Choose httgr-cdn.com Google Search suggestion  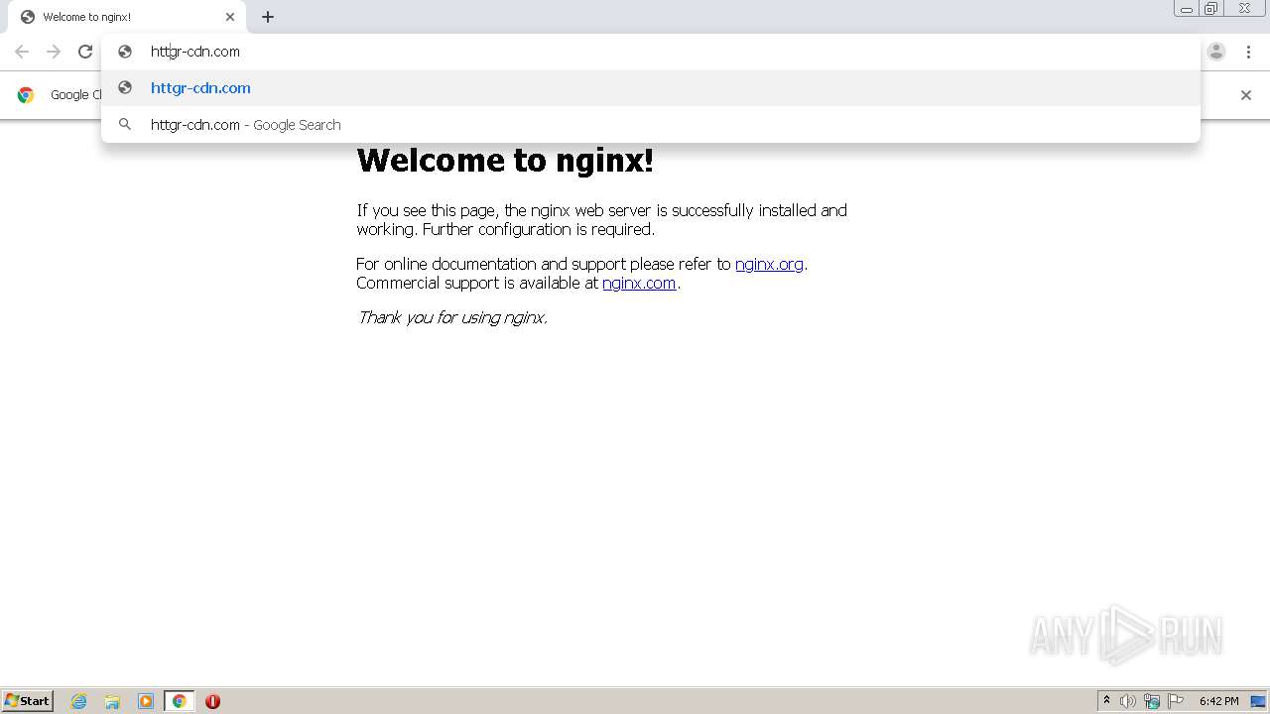coord(650,125)
